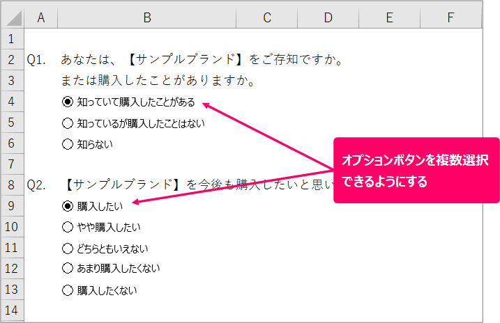Click the select-all corner triangle
Viewport: 500px width, 323px height.
(13, 18)
